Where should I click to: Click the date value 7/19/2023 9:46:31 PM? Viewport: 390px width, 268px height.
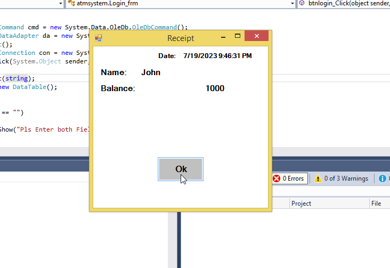tap(217, 55)
